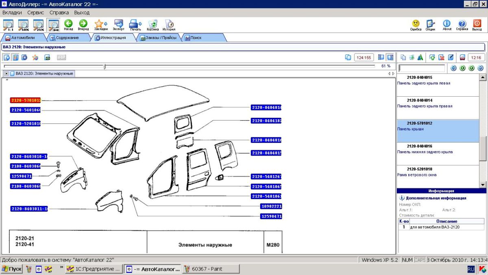Screen dimensions: 488x275
Task: Open the About dialog
Action: (x=447, y=25)
